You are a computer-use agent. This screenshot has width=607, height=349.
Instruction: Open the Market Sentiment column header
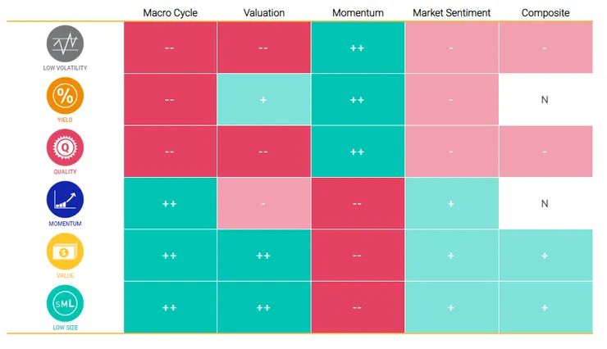click(451, 13)
